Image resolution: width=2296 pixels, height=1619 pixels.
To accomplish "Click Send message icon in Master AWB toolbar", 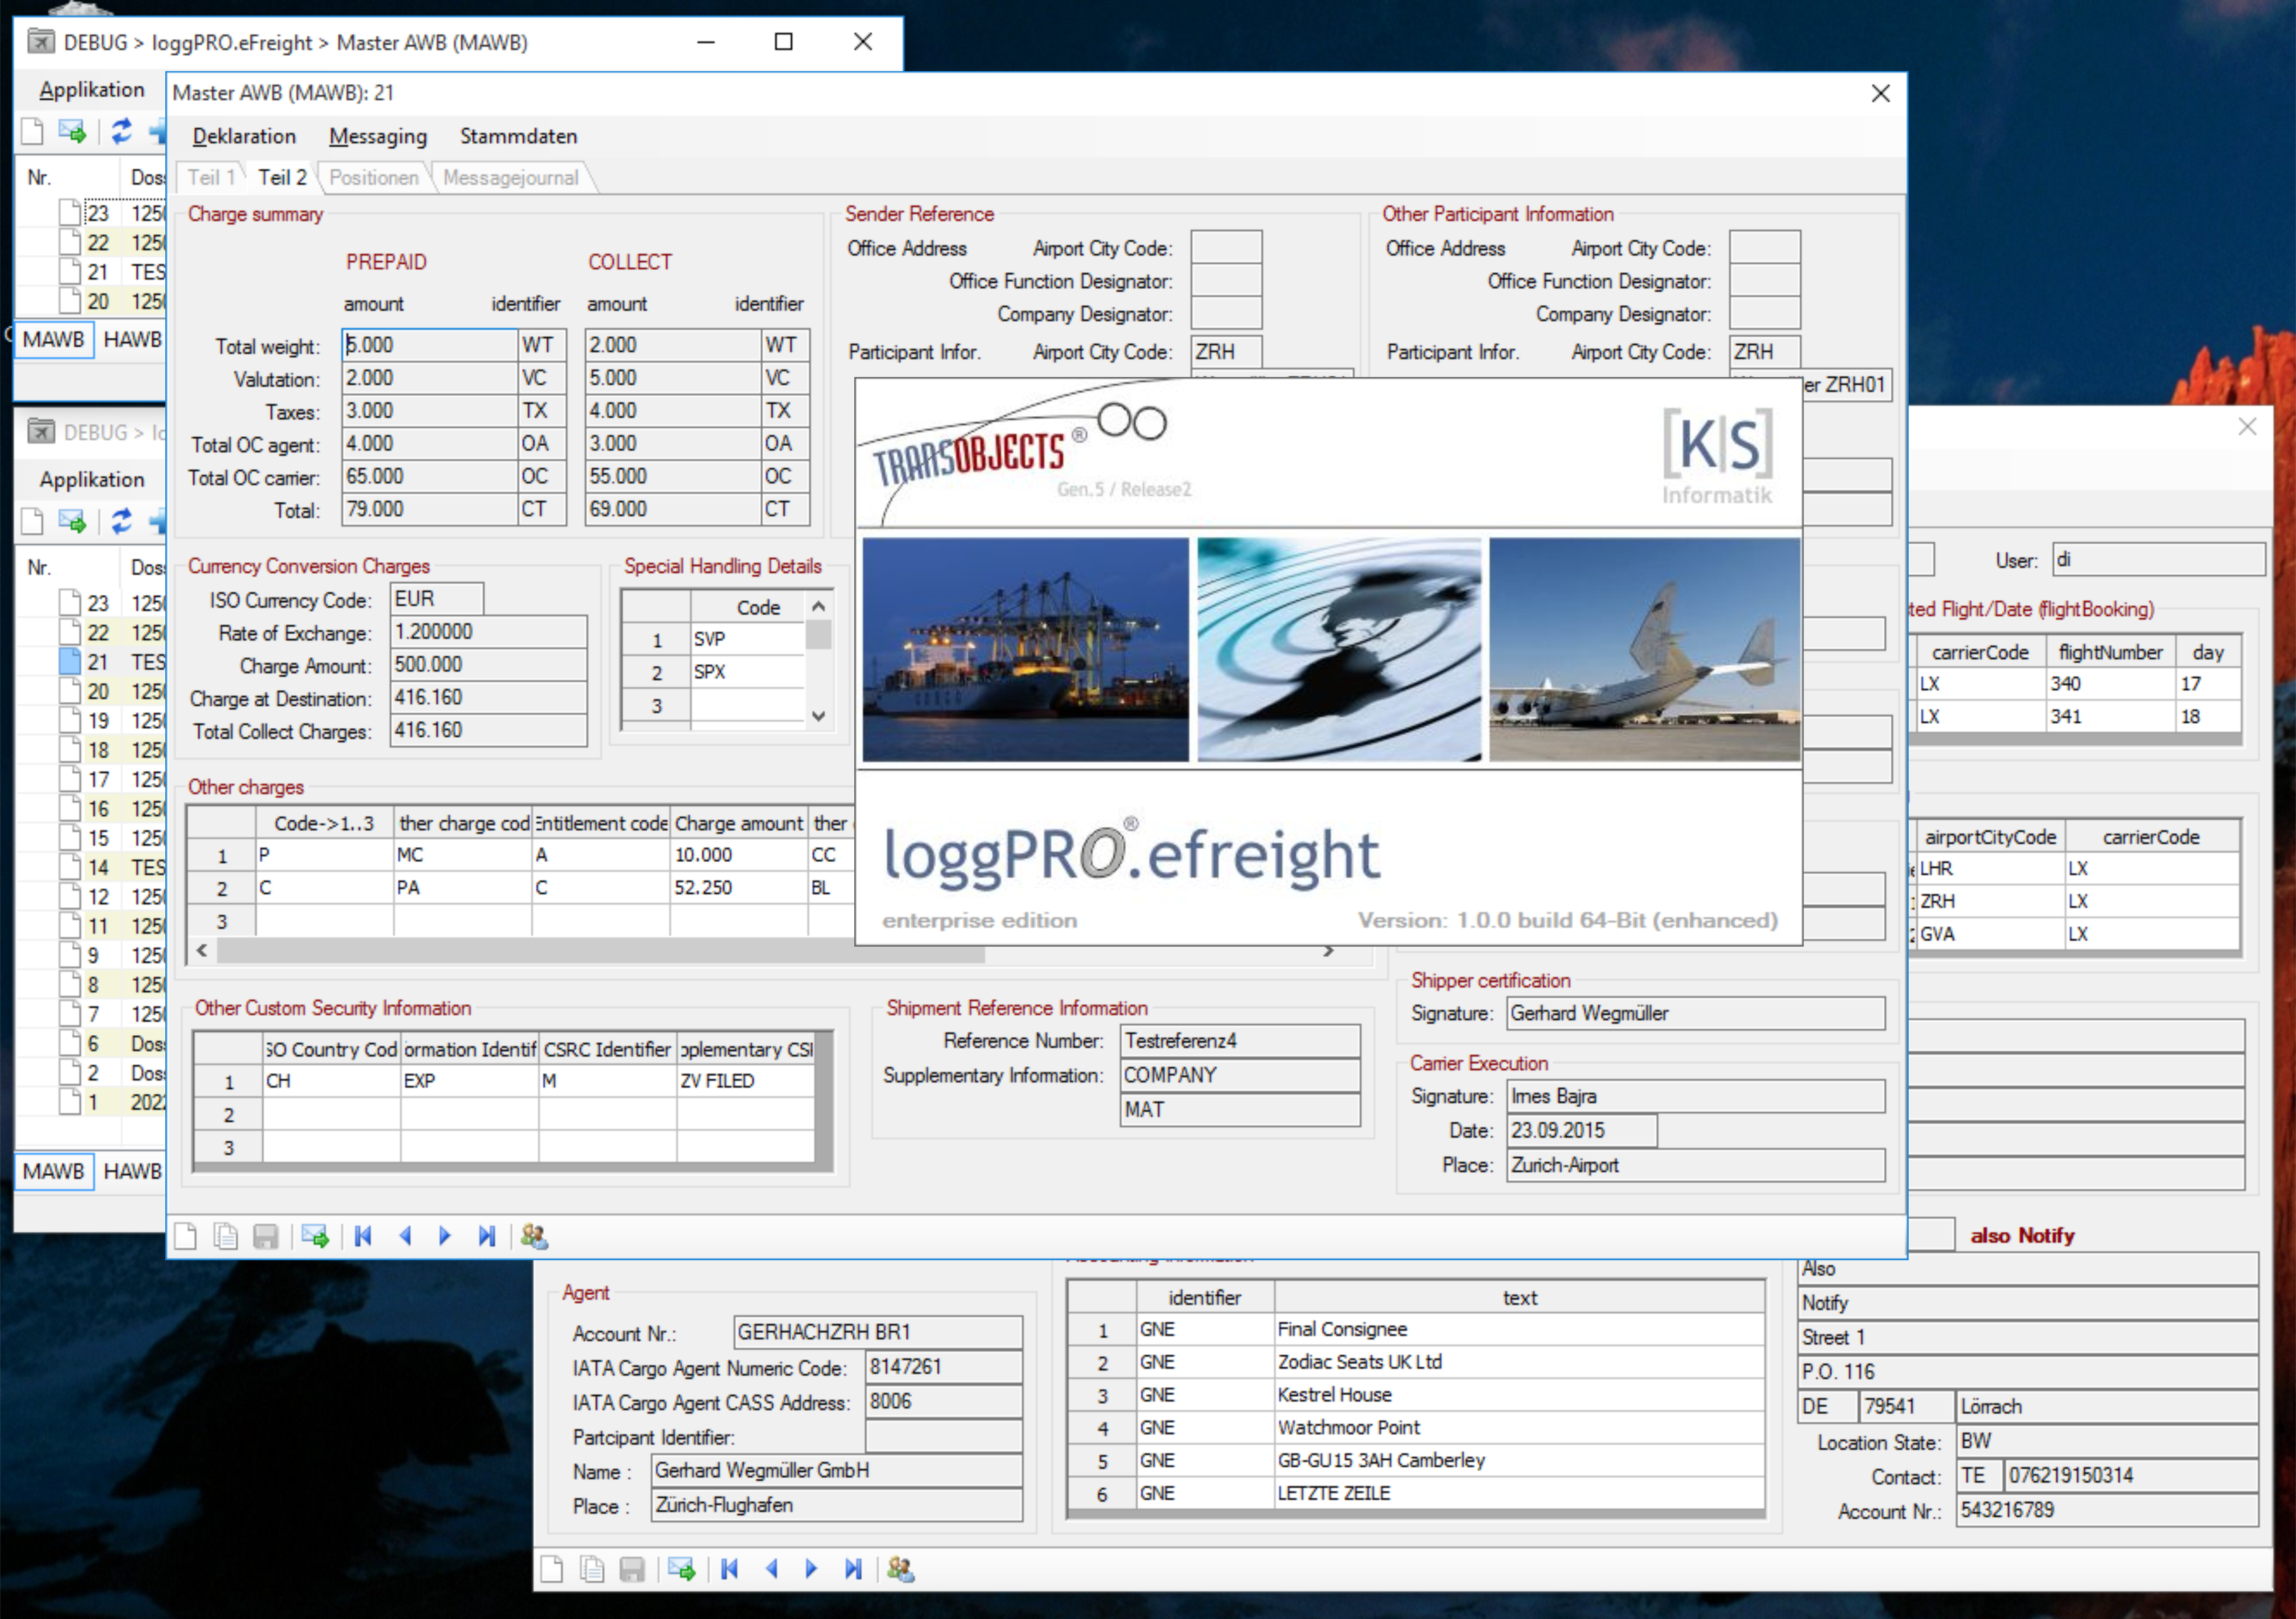I will pyautogui.click(x=315, y=1237).
